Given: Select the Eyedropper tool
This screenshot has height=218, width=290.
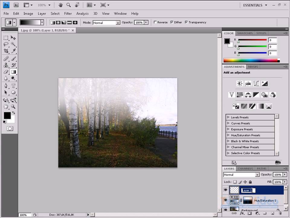Looking at the screenshot, I should tap(13, 51).
